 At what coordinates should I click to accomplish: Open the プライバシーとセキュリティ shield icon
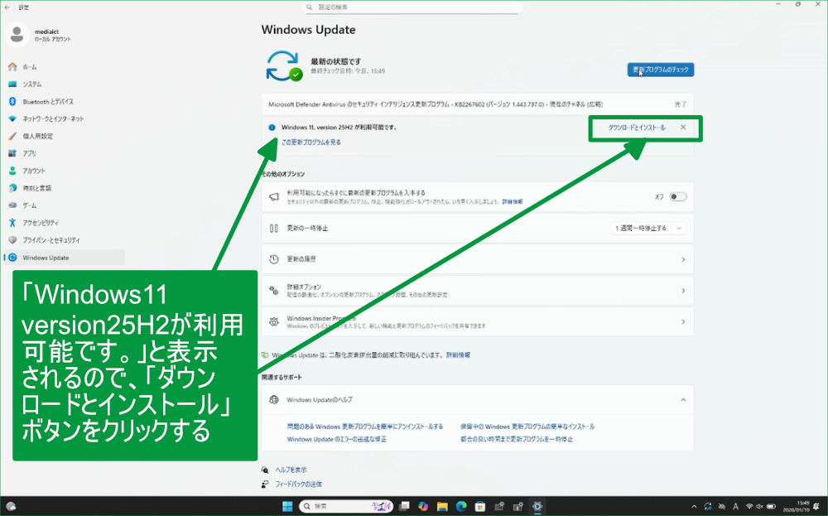click(12, 240)
